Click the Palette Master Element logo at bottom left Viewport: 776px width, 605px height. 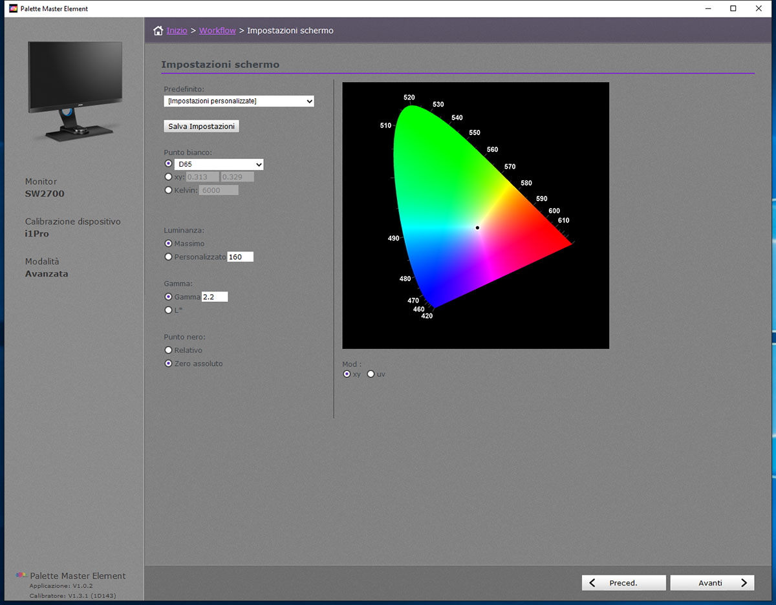pyautogui.click(x=21, y=575)
